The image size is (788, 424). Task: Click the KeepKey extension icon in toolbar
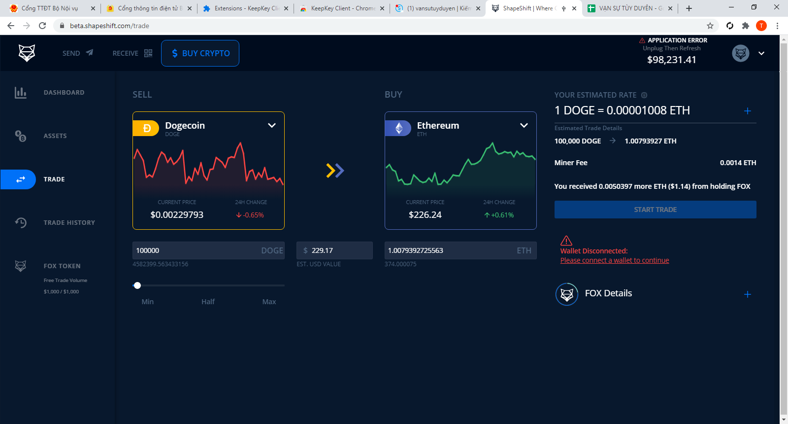click(x=730, y=26)
